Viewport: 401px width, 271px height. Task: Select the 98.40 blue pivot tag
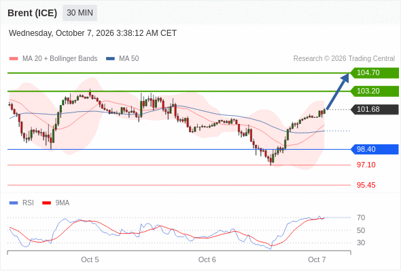pos(374,150)
